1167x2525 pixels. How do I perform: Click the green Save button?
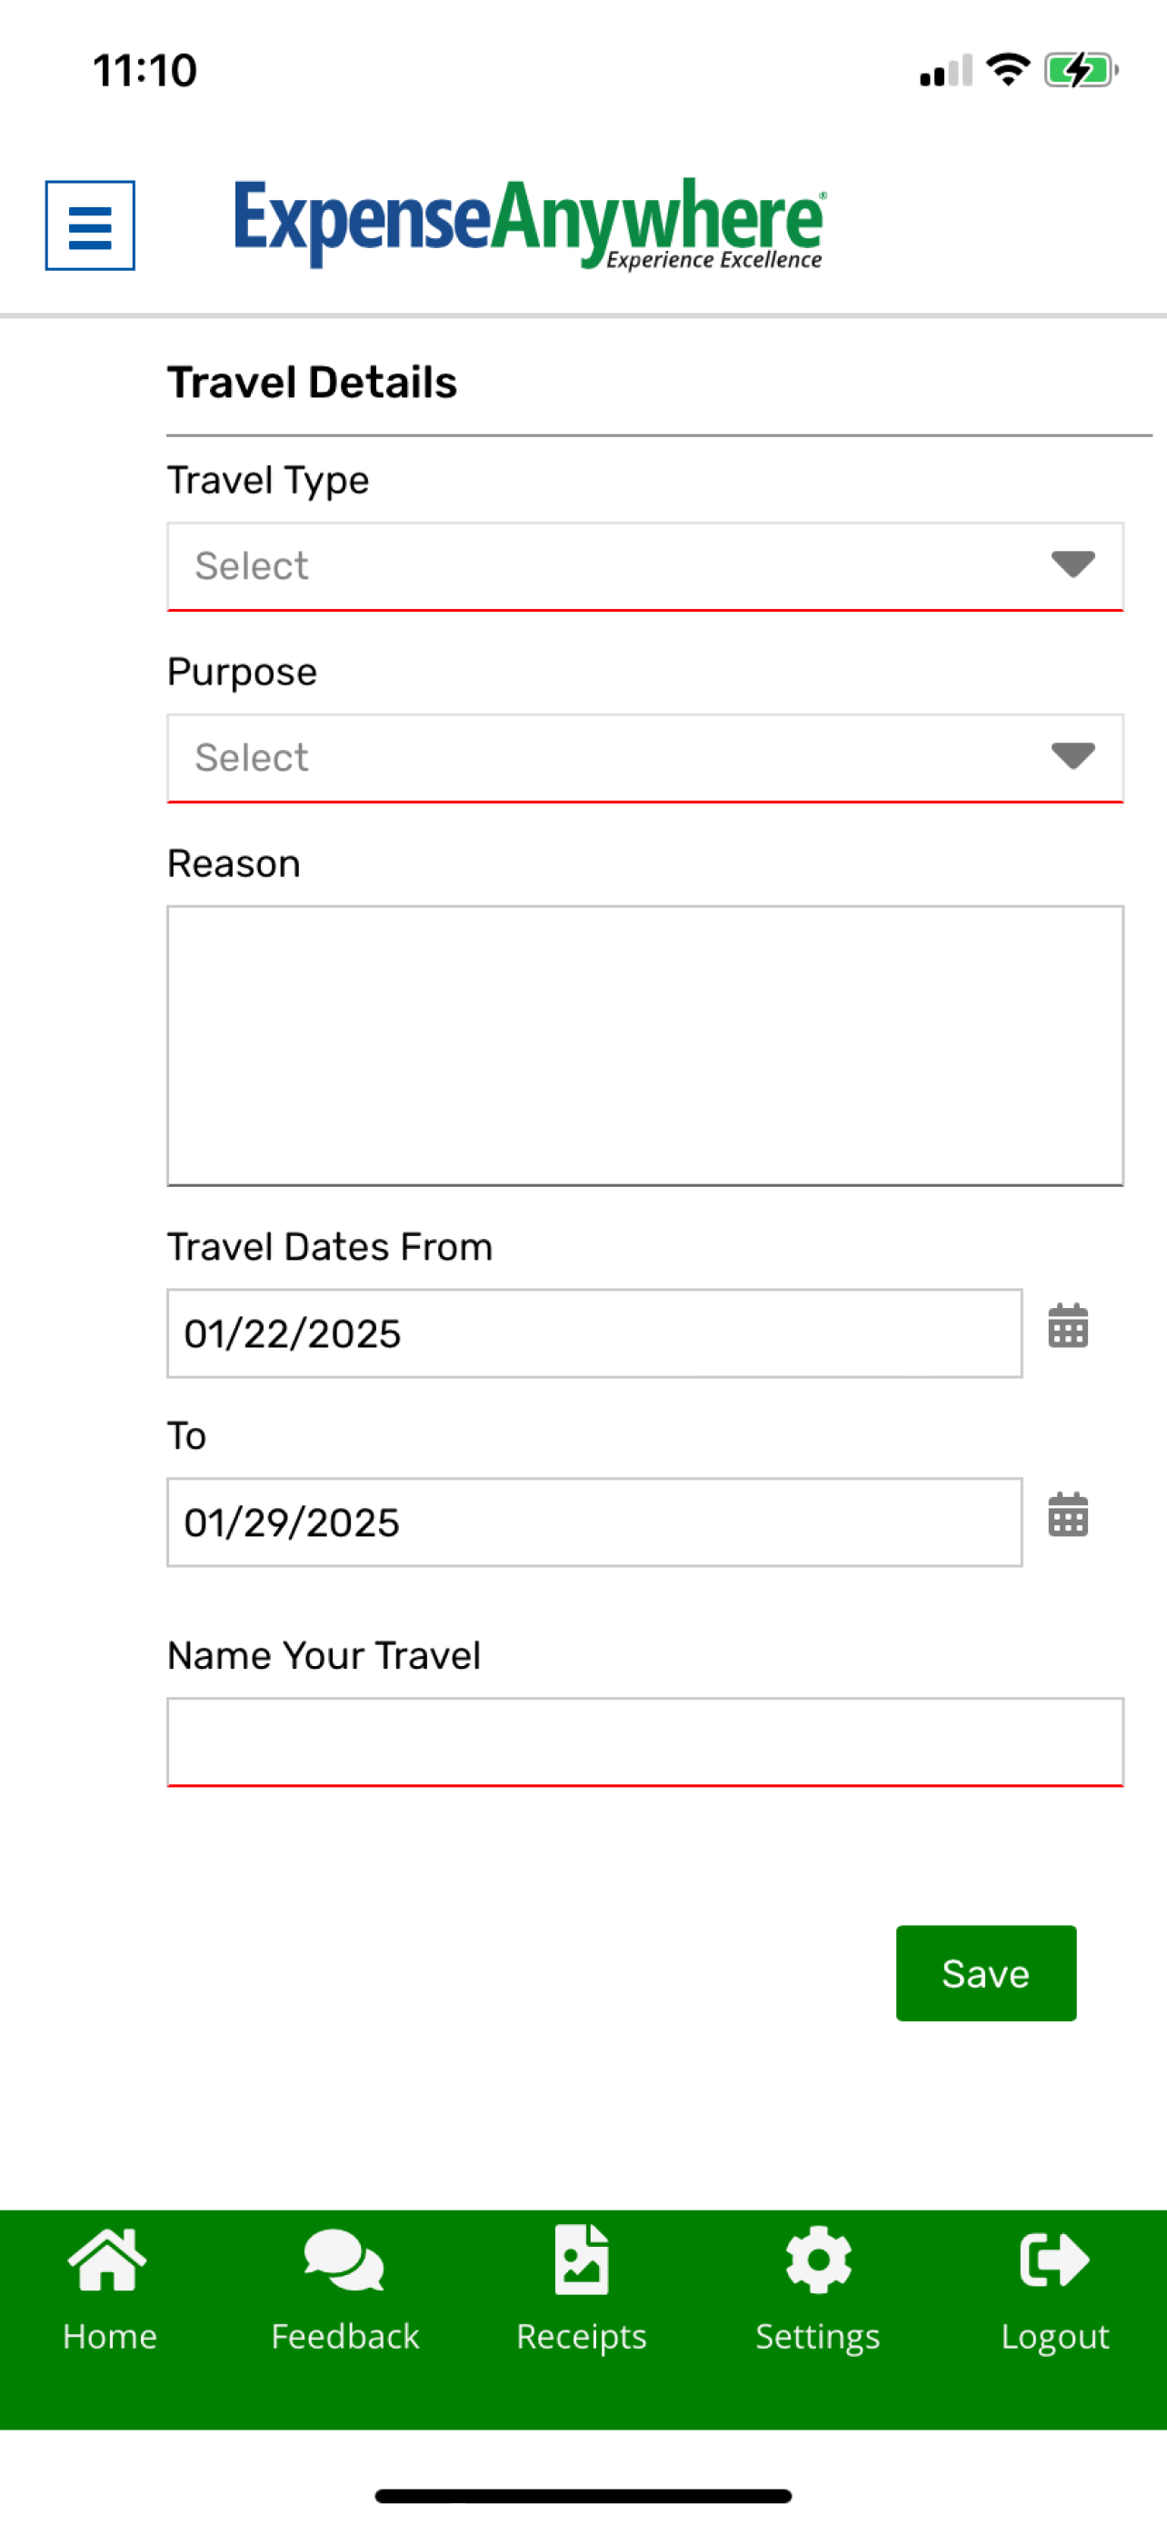point(986,1973)
